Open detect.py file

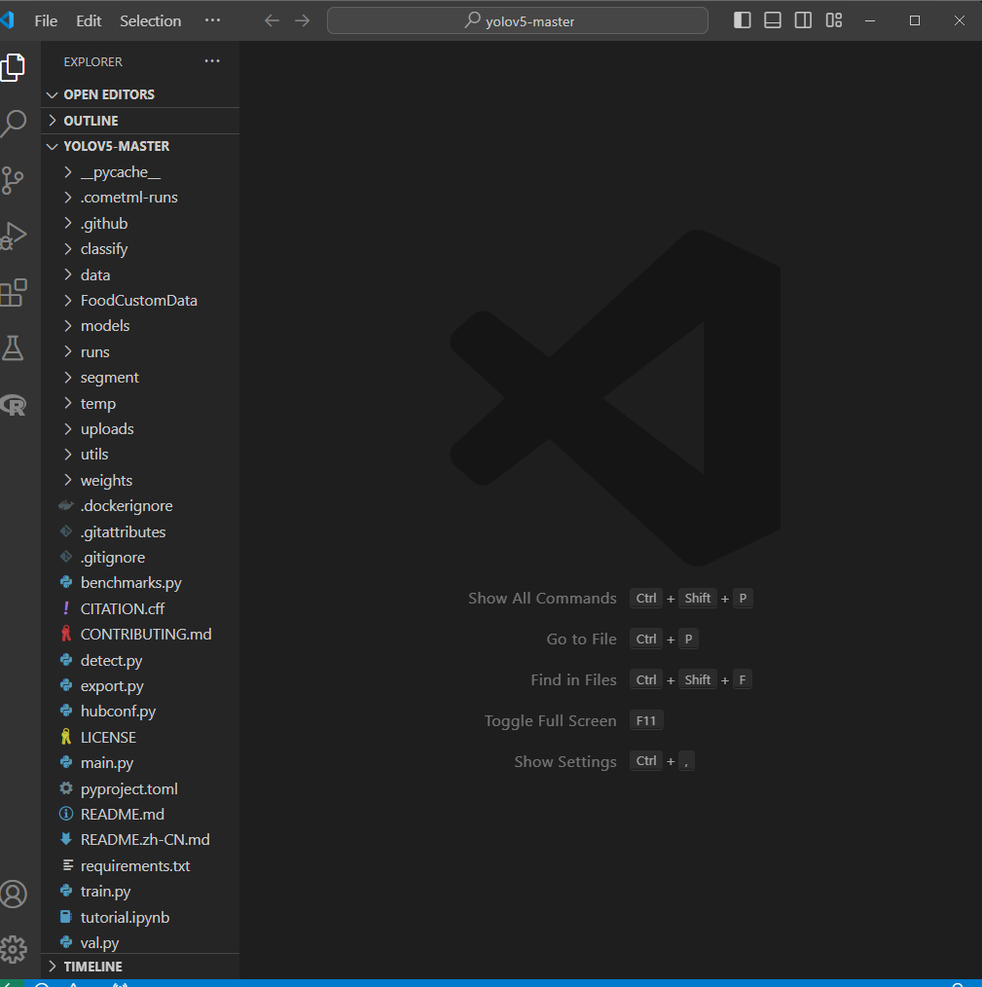[x=140, y=660]
